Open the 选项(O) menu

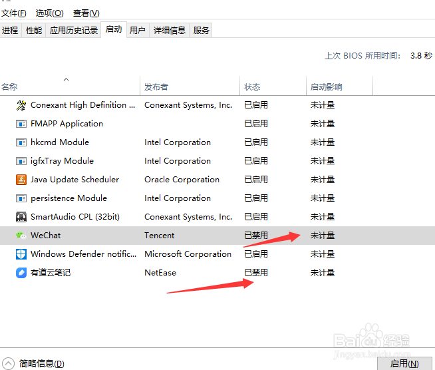point(49,13)
